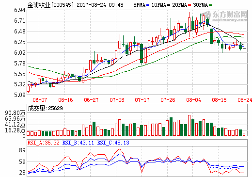Click the 6.02 price axis label
The image size is (252, 177).
[20, 53]
